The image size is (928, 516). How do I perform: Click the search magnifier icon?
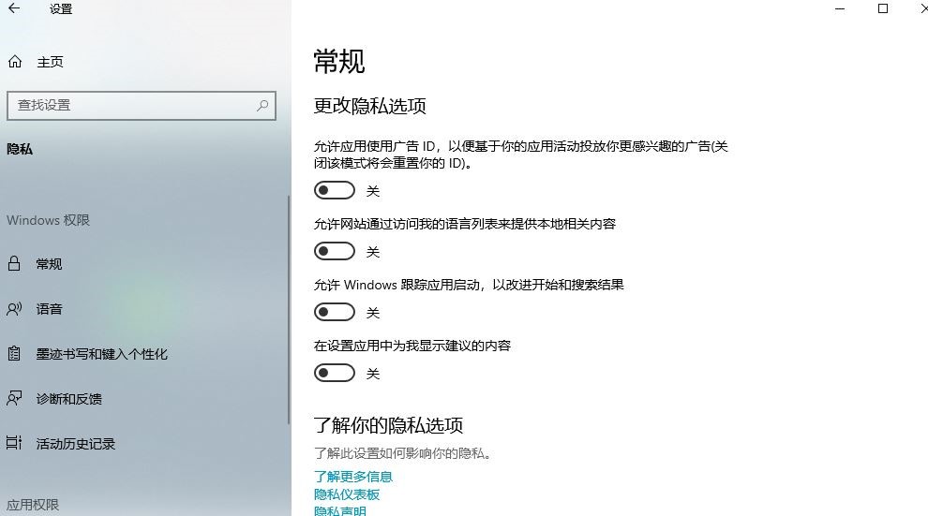point(262,105)
